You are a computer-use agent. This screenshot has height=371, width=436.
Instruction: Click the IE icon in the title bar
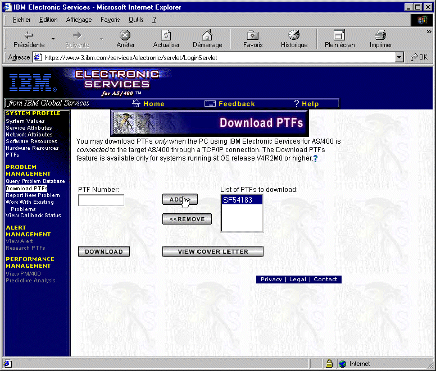point(7,7)
